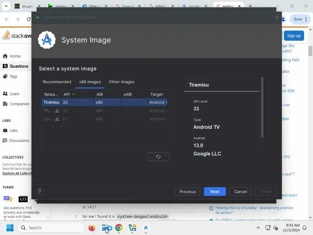The image size is (313, 235).
Task: Open Users in Stack Overflow sidebar
Action: tap(11, 94)
